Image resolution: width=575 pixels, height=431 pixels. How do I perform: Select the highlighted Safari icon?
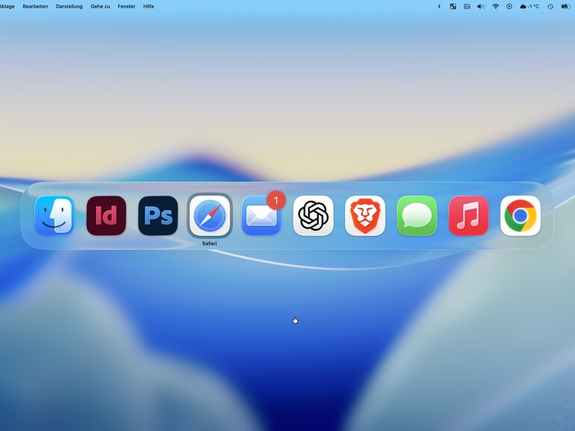point(210,215)
